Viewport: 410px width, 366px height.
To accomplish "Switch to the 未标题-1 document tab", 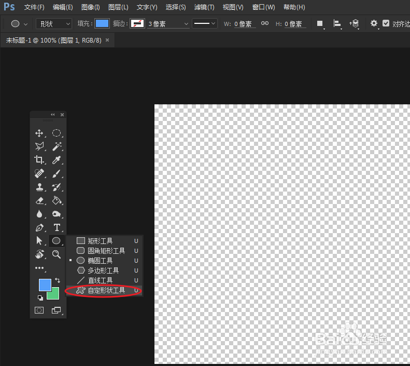I will pyautogui.click(x=53, y=40).
